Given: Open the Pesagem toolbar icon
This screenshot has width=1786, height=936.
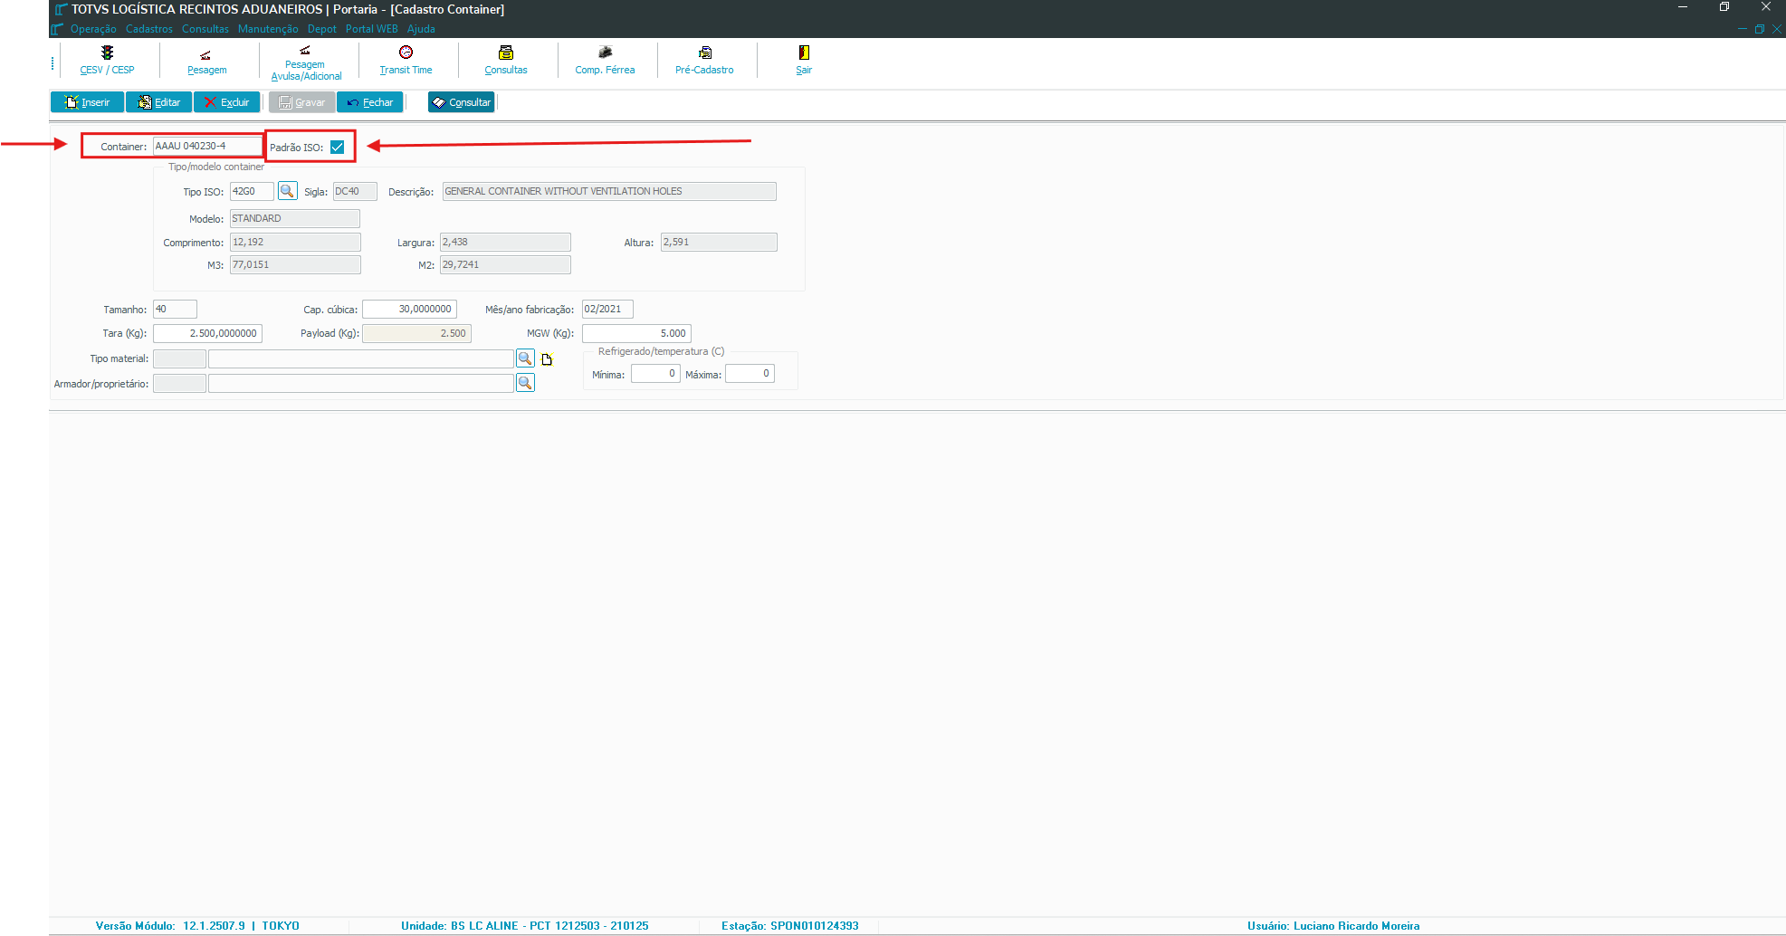Looking at the screenshot, I should click(x=205, y=55).
